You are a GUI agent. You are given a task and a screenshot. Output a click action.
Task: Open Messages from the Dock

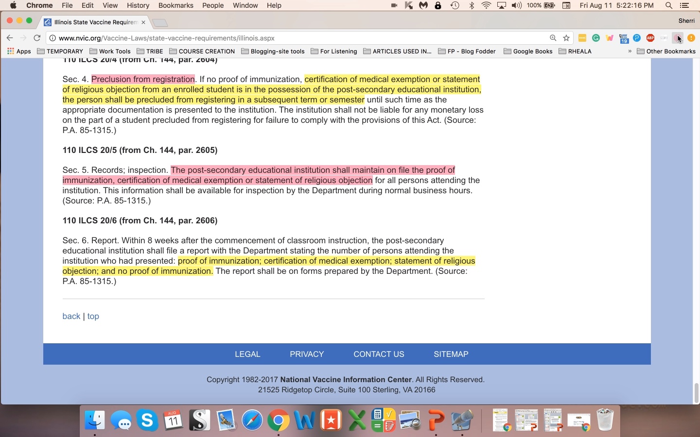click(x=121, y=420)
